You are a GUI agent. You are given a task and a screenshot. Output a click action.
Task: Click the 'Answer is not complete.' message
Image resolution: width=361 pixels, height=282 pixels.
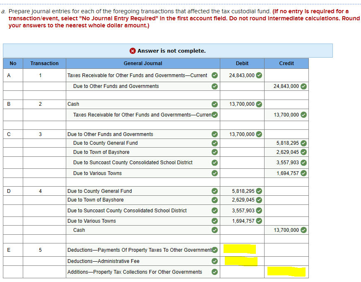(x=171, y=51)
